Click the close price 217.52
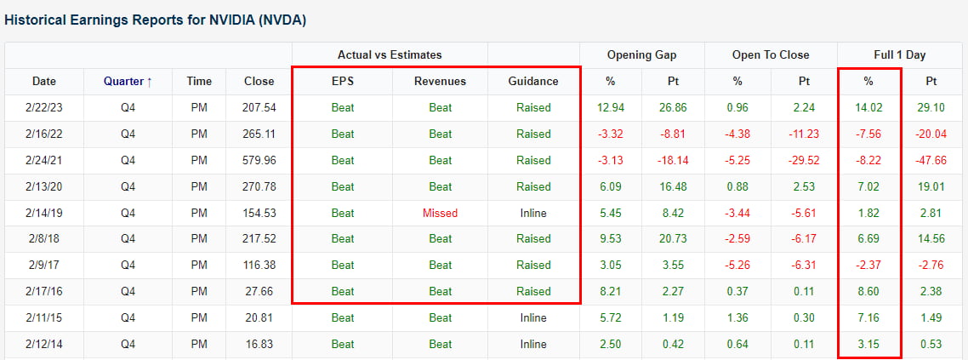 (259, 239)
